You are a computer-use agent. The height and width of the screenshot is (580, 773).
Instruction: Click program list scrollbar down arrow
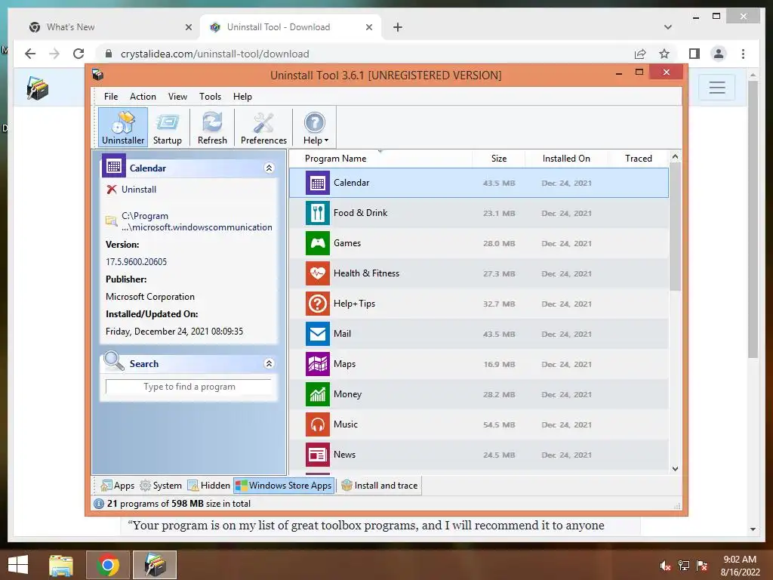(x=675, y=469)
